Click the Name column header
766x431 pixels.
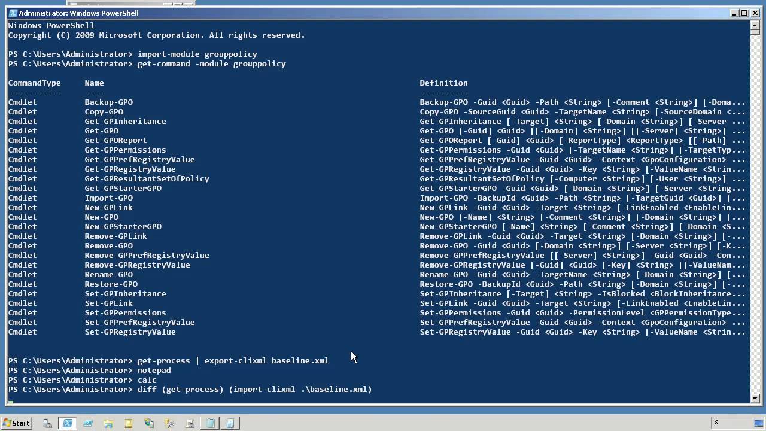(94, 83)
